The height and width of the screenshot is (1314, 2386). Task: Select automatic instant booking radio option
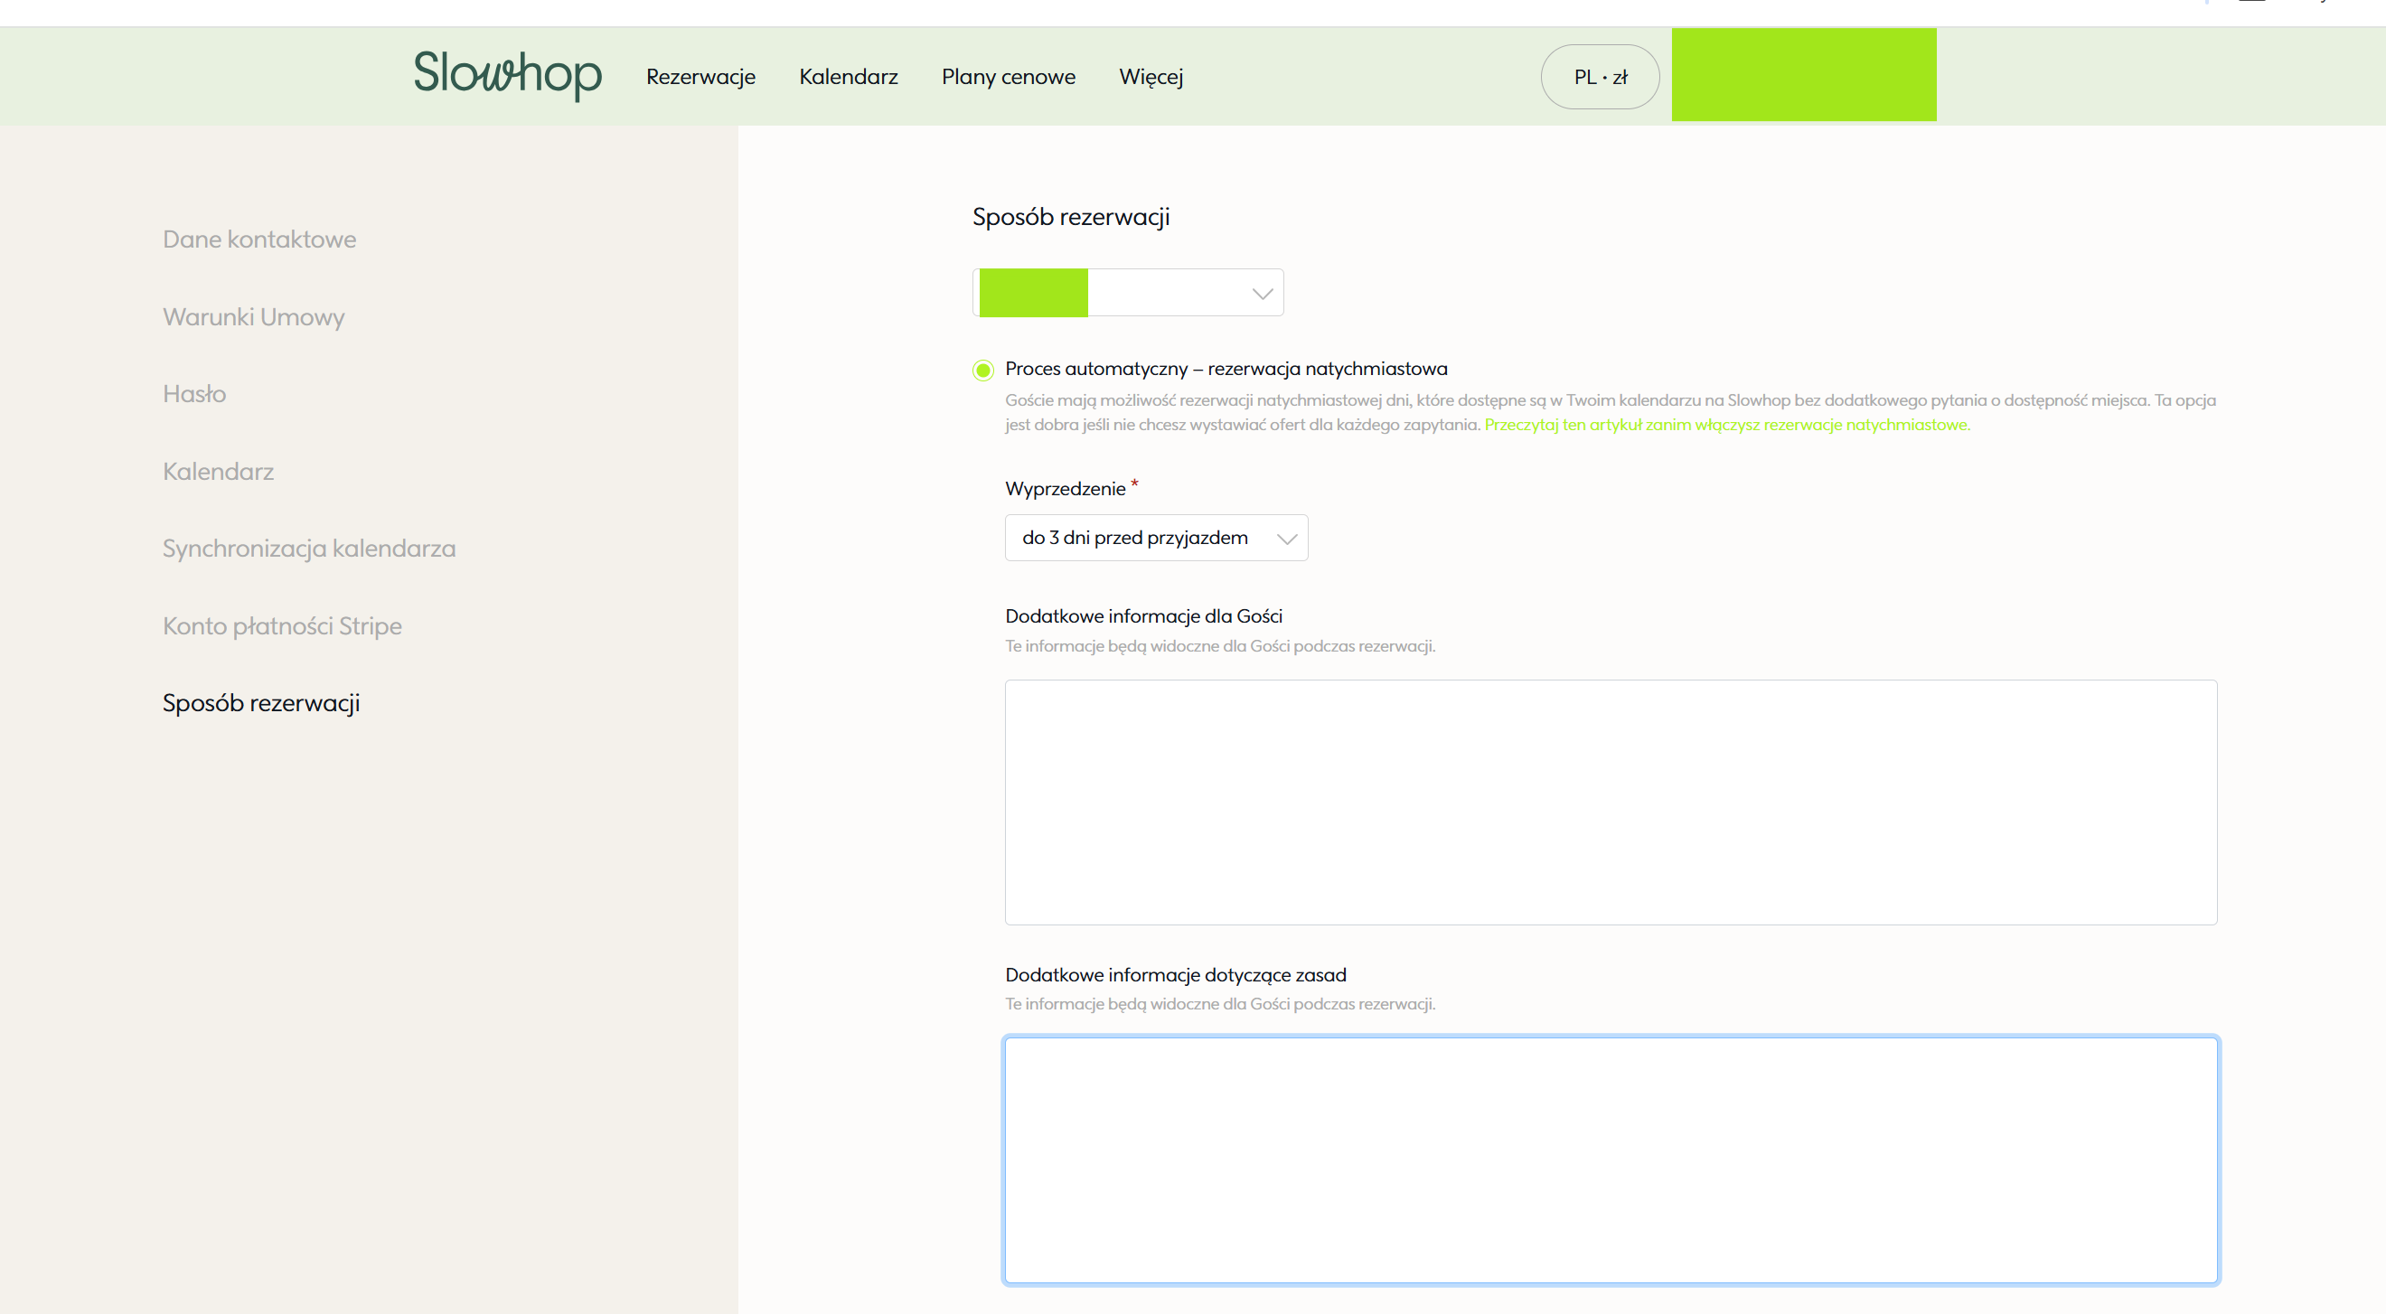[x=982, y=371]
